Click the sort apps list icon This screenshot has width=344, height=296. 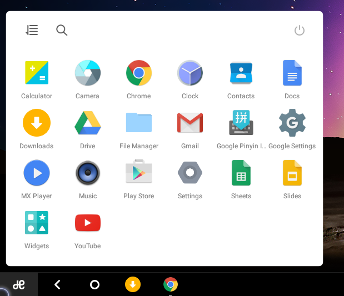click(32, 30)
